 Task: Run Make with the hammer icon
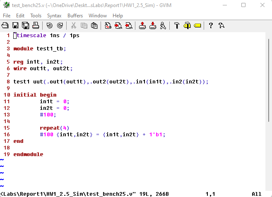tap(177, 26)
